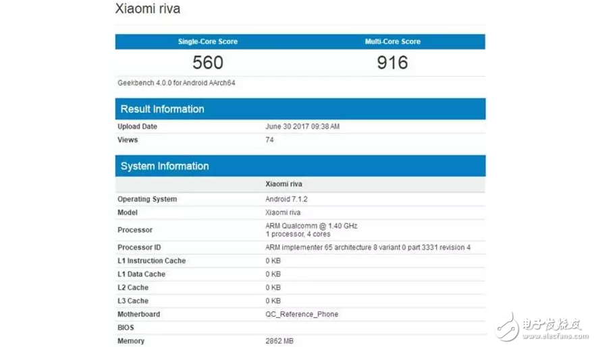Select the 'Upload Date' label
594x347 pixels.
point(137,127)
